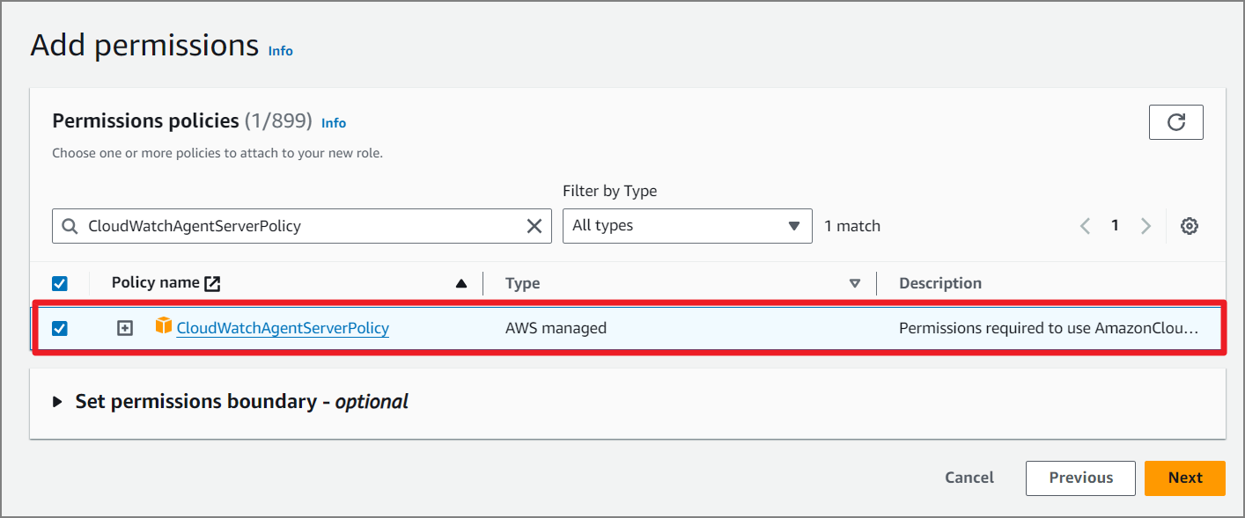
Task: Open the CloudWatchAgentServerPolicy link
Action: [x=283, y=328]
